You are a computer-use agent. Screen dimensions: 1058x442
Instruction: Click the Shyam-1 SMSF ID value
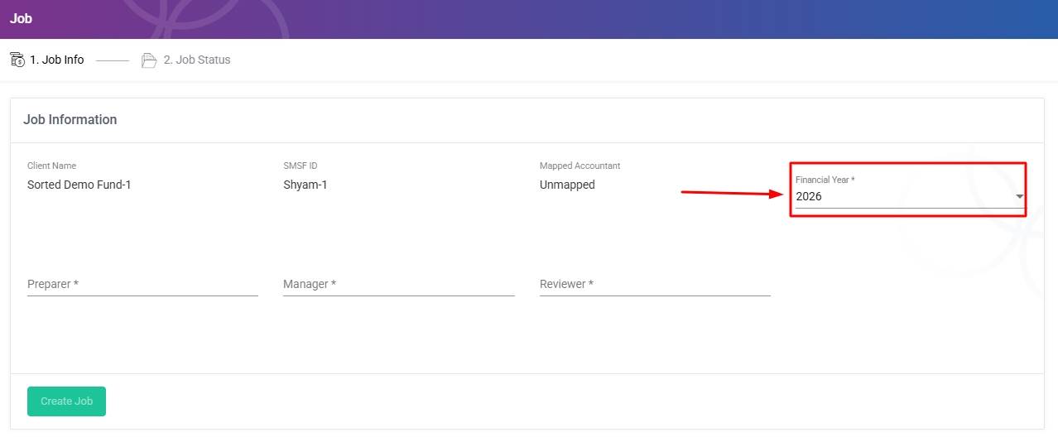click(x=305, y=185)
